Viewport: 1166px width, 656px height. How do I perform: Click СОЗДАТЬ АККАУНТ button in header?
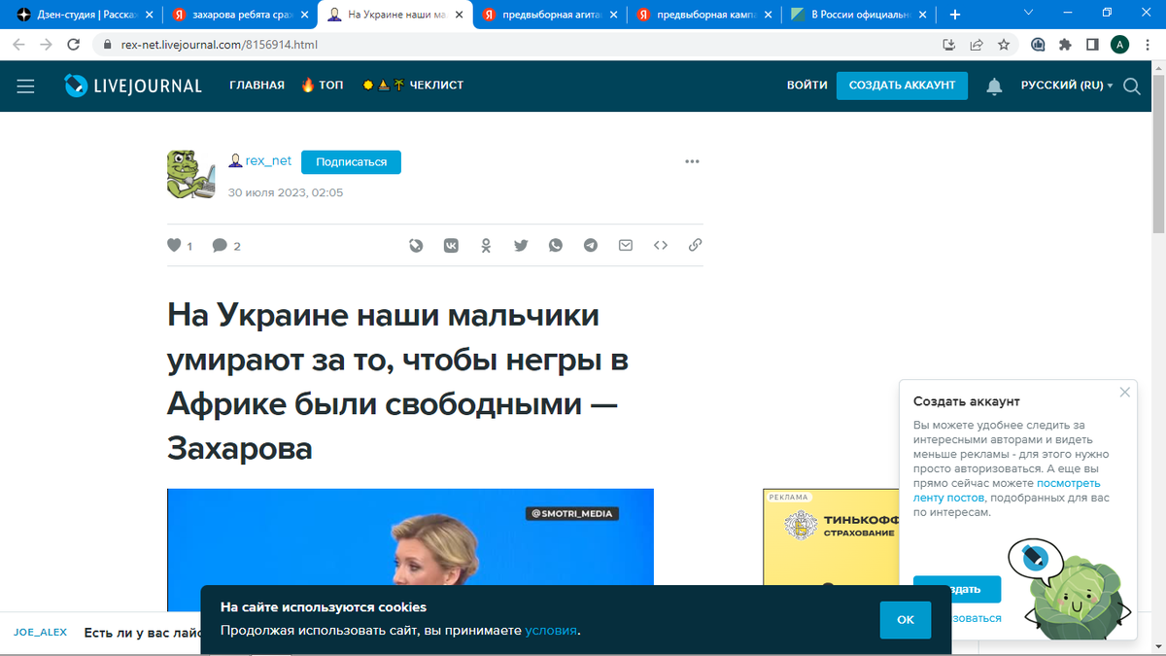click(x=903, y=86)
